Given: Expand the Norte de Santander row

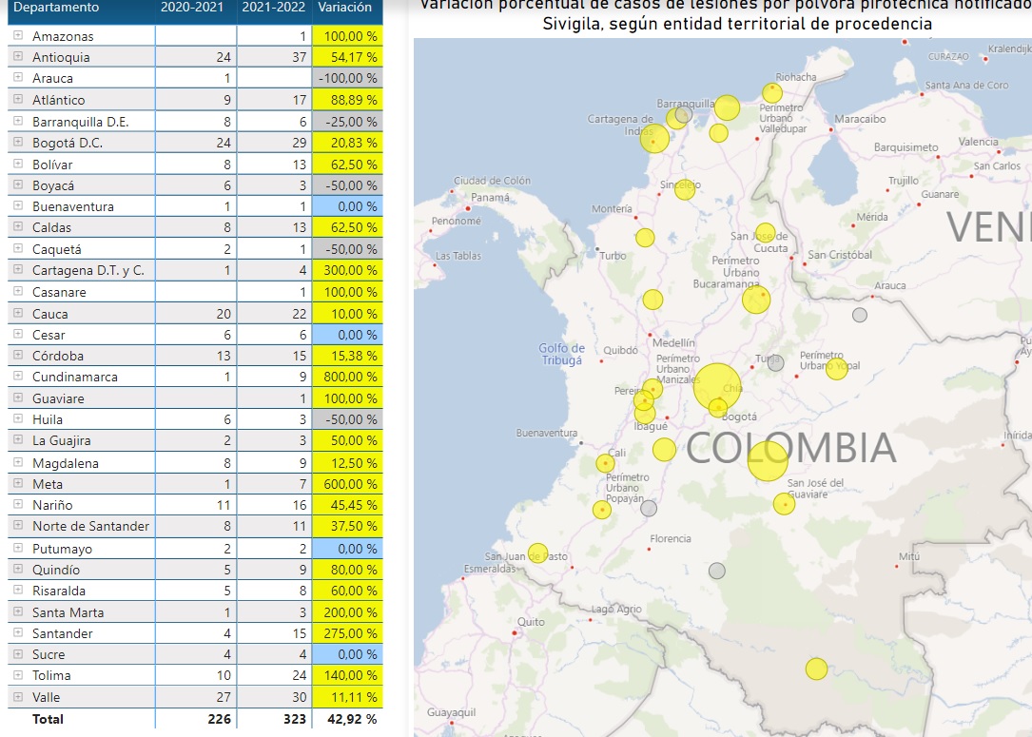Looking at the screenshot, I should [18, 526].
